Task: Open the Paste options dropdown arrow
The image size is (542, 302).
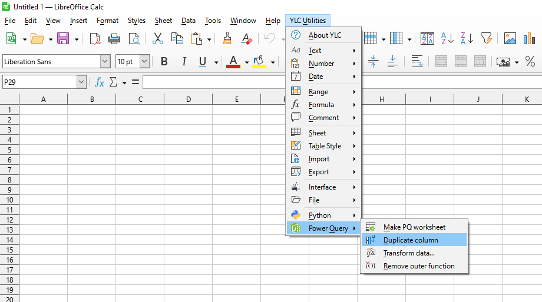Action: (209, 39)
